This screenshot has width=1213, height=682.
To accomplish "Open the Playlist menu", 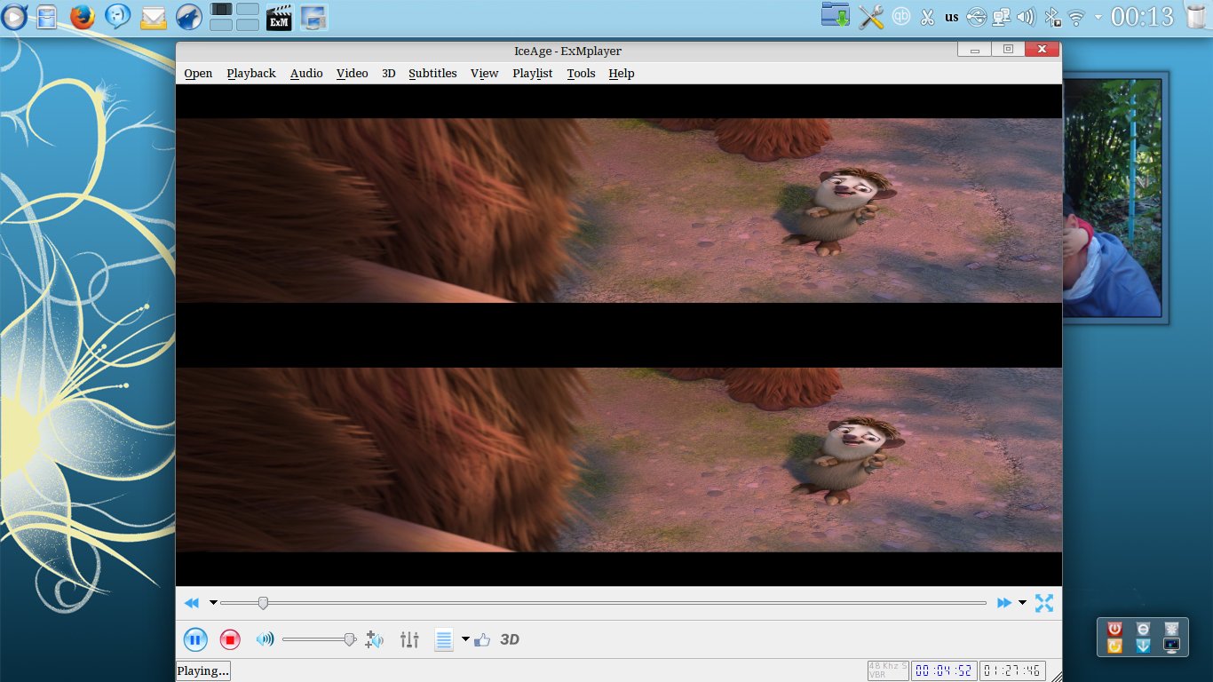I will 533,74.
